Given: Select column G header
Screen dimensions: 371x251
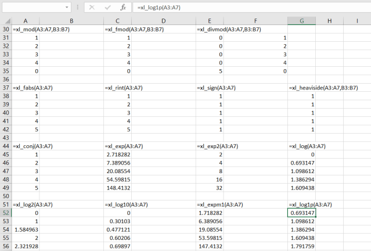Looking at the screenshot, I should click(302, 21).
